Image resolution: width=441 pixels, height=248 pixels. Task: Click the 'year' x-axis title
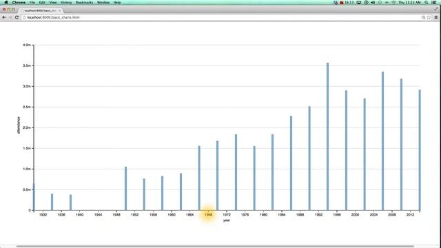pyautogui.click(x=227, y=220)
